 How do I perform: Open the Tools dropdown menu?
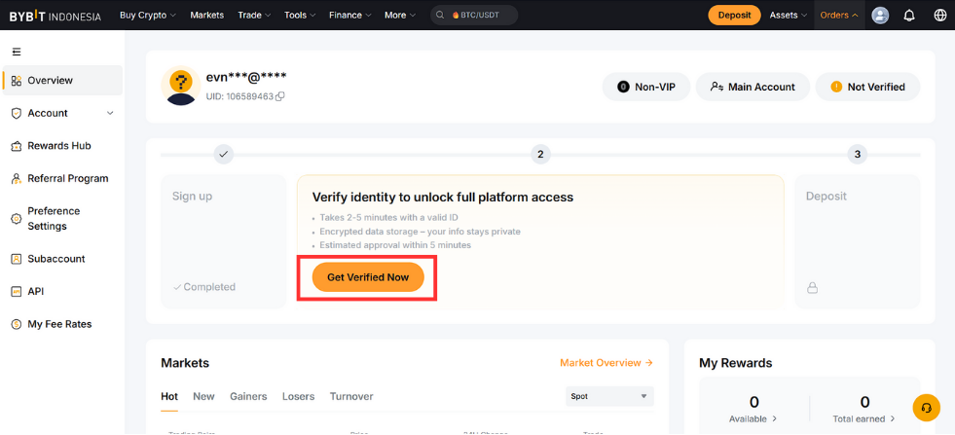tap(300, 16)
